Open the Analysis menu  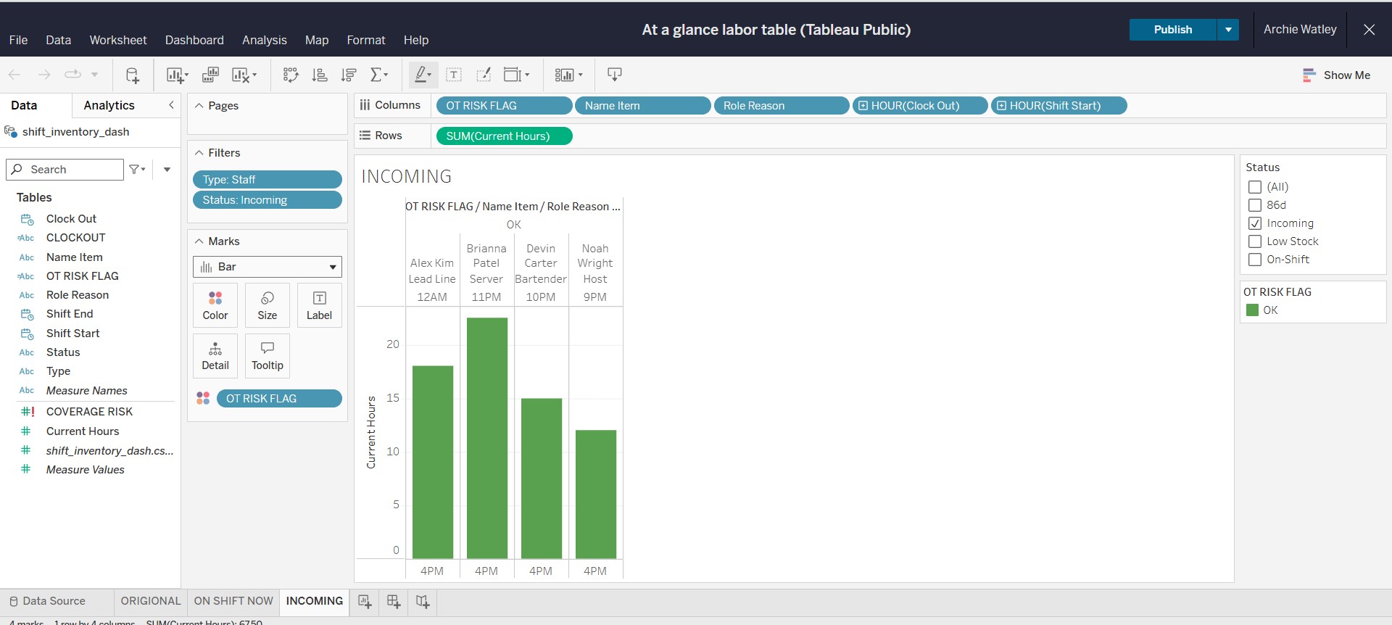pos(264,40)
